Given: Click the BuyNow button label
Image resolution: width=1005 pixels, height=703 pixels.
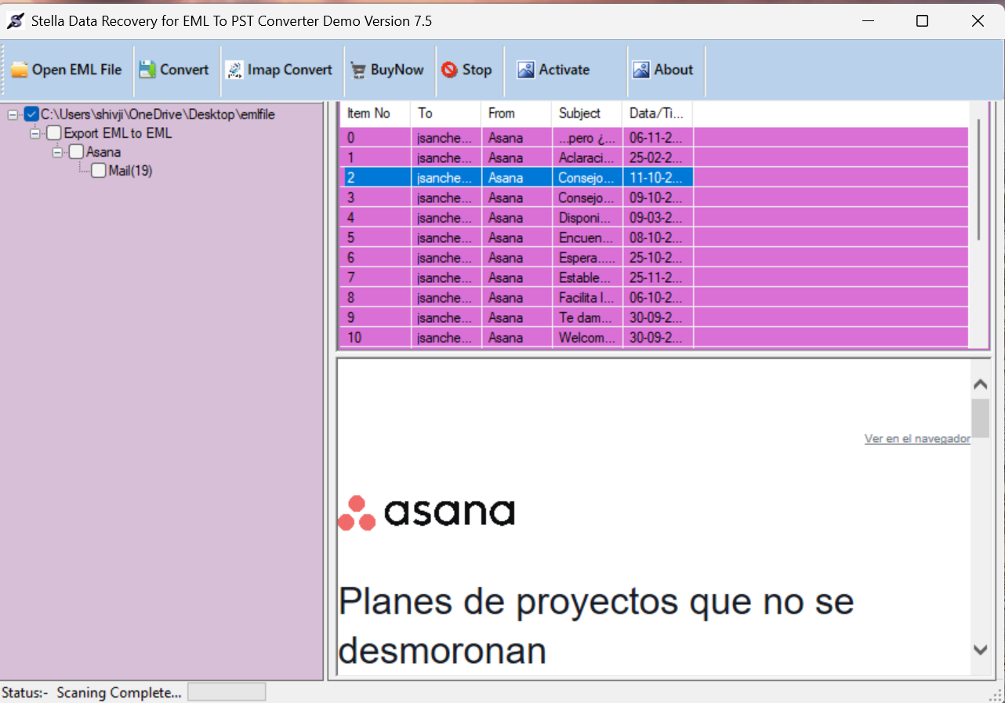Looking at the screenshot, I should click(x=397, y=70).
